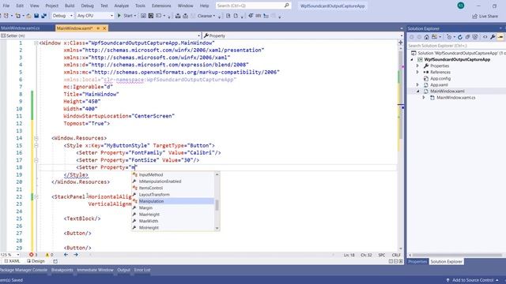Expand the References node in Solution Explorer
The height and width of the screenshot is (284, 506).
click(417, 72)
